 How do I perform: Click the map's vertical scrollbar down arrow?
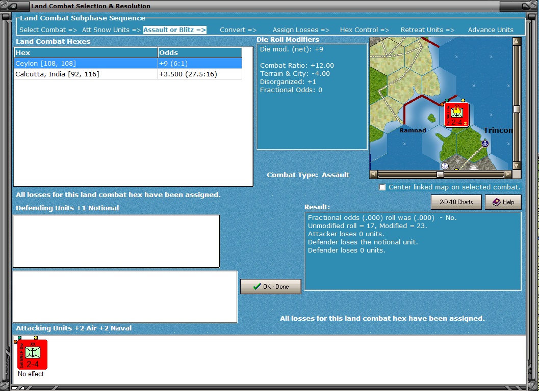[x=517, y=165]
